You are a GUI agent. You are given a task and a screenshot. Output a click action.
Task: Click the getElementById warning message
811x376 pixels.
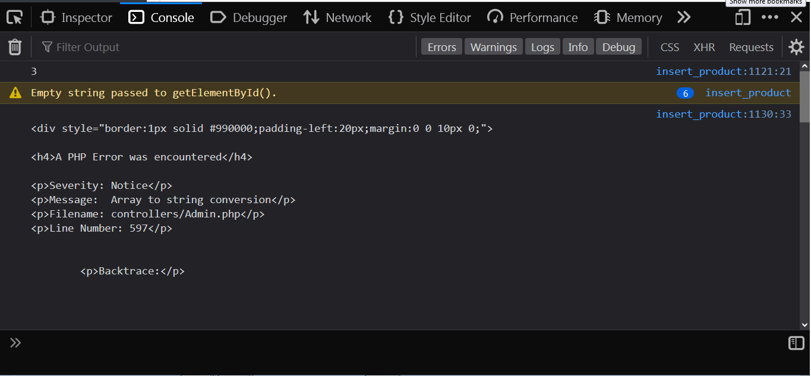154,93
